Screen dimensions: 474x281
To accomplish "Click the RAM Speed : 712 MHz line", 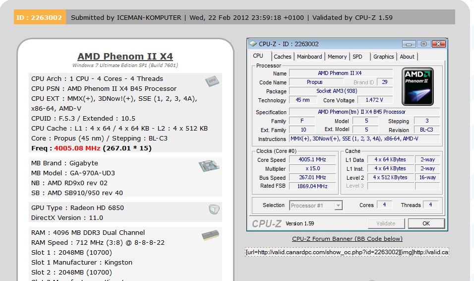I will point(98,243).
